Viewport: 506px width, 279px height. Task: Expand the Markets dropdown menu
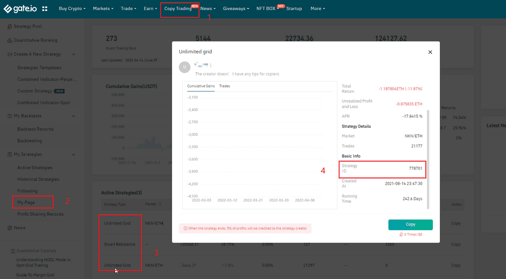coord(103,8)
